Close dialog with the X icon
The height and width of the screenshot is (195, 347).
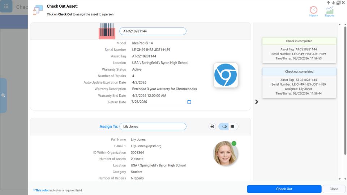[343, 3]
